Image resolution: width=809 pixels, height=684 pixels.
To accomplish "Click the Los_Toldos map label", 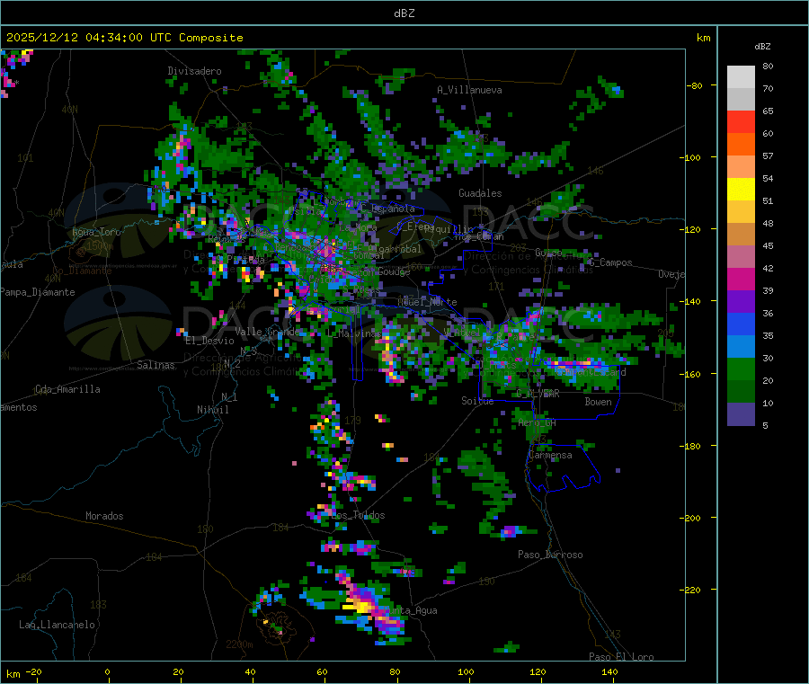I will [359, 515].
